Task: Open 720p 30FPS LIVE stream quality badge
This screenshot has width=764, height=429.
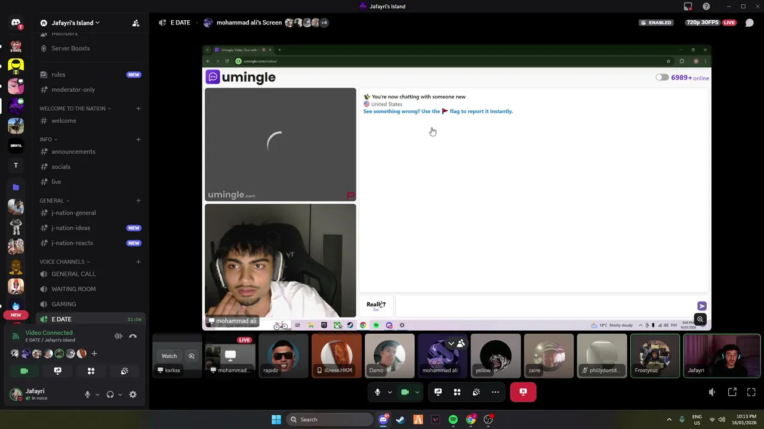Action: (710, 23)
